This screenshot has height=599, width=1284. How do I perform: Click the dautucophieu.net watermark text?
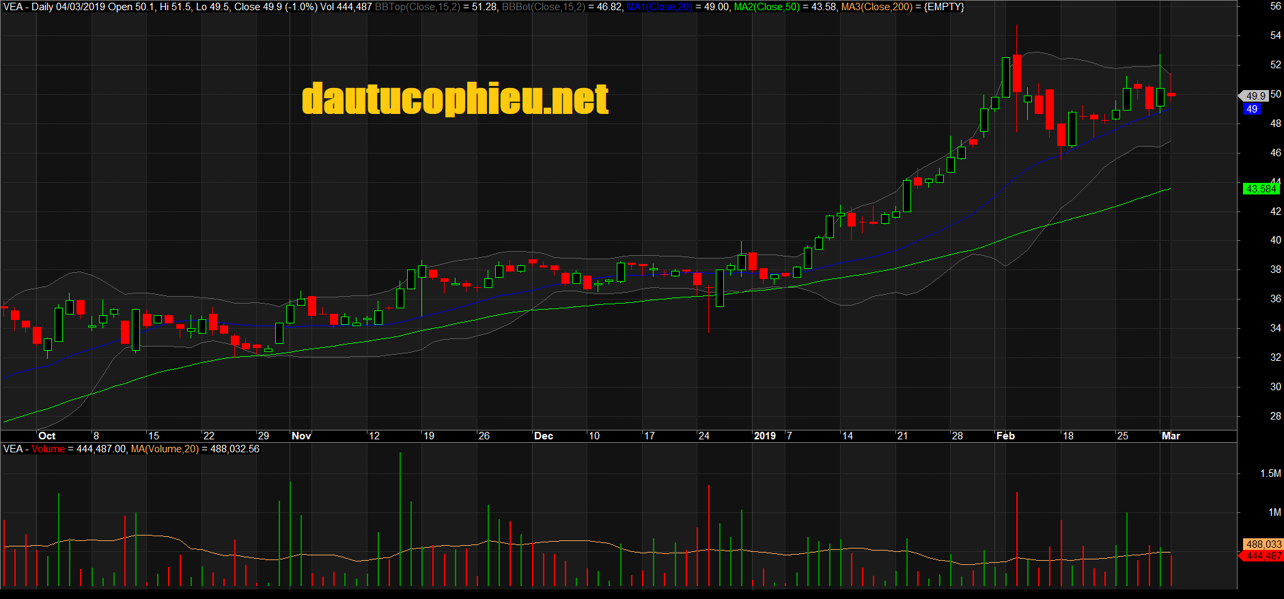click(x=455, y=100)
